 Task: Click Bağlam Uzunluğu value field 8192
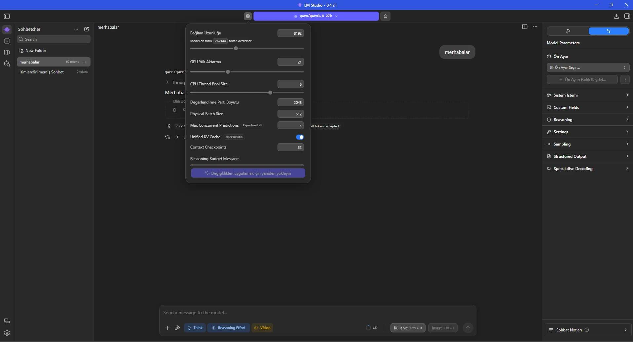291,33
